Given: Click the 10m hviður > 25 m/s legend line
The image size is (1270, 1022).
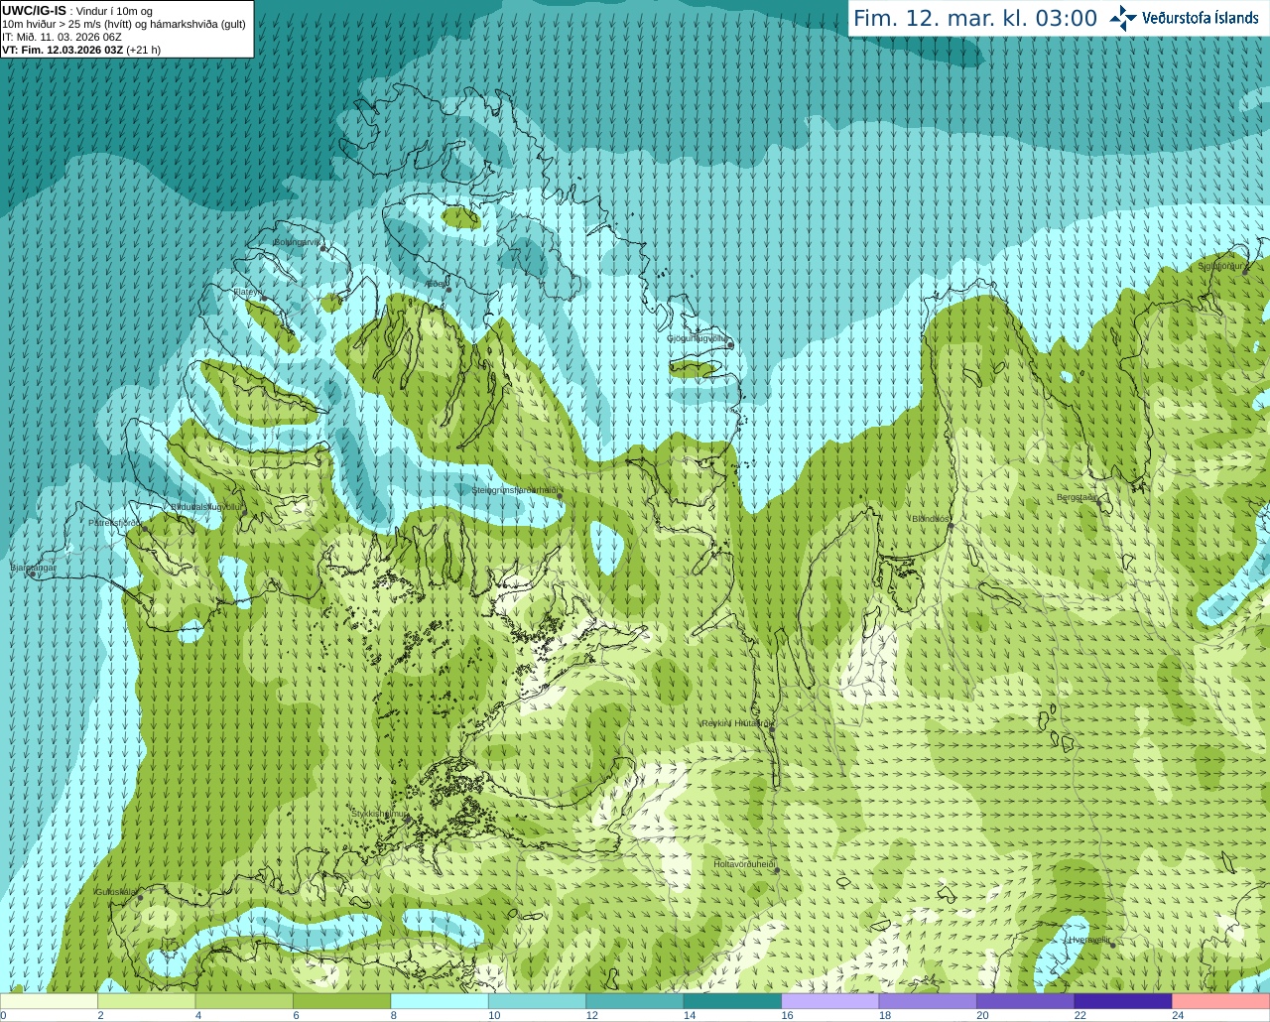Looking at the screenshot, I should pos(124,24).
